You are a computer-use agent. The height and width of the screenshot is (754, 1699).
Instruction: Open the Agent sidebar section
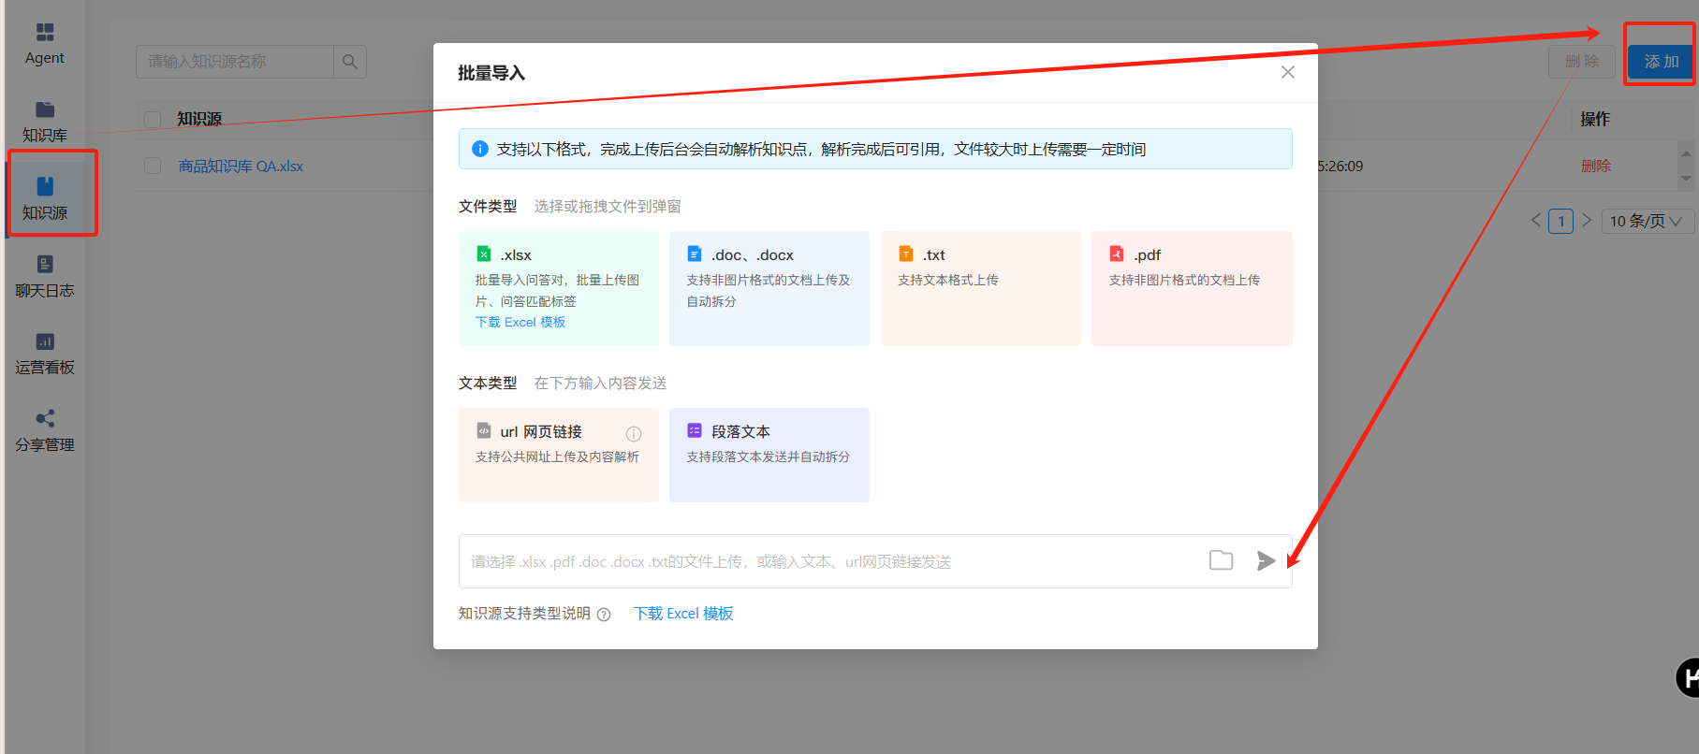[45, 44]
